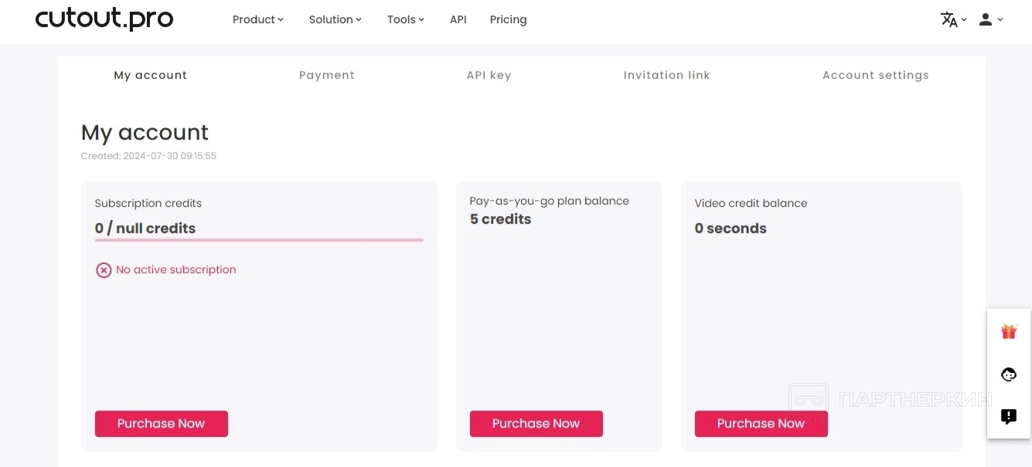Click the No active subscription X icon

(x=104, y=270)
